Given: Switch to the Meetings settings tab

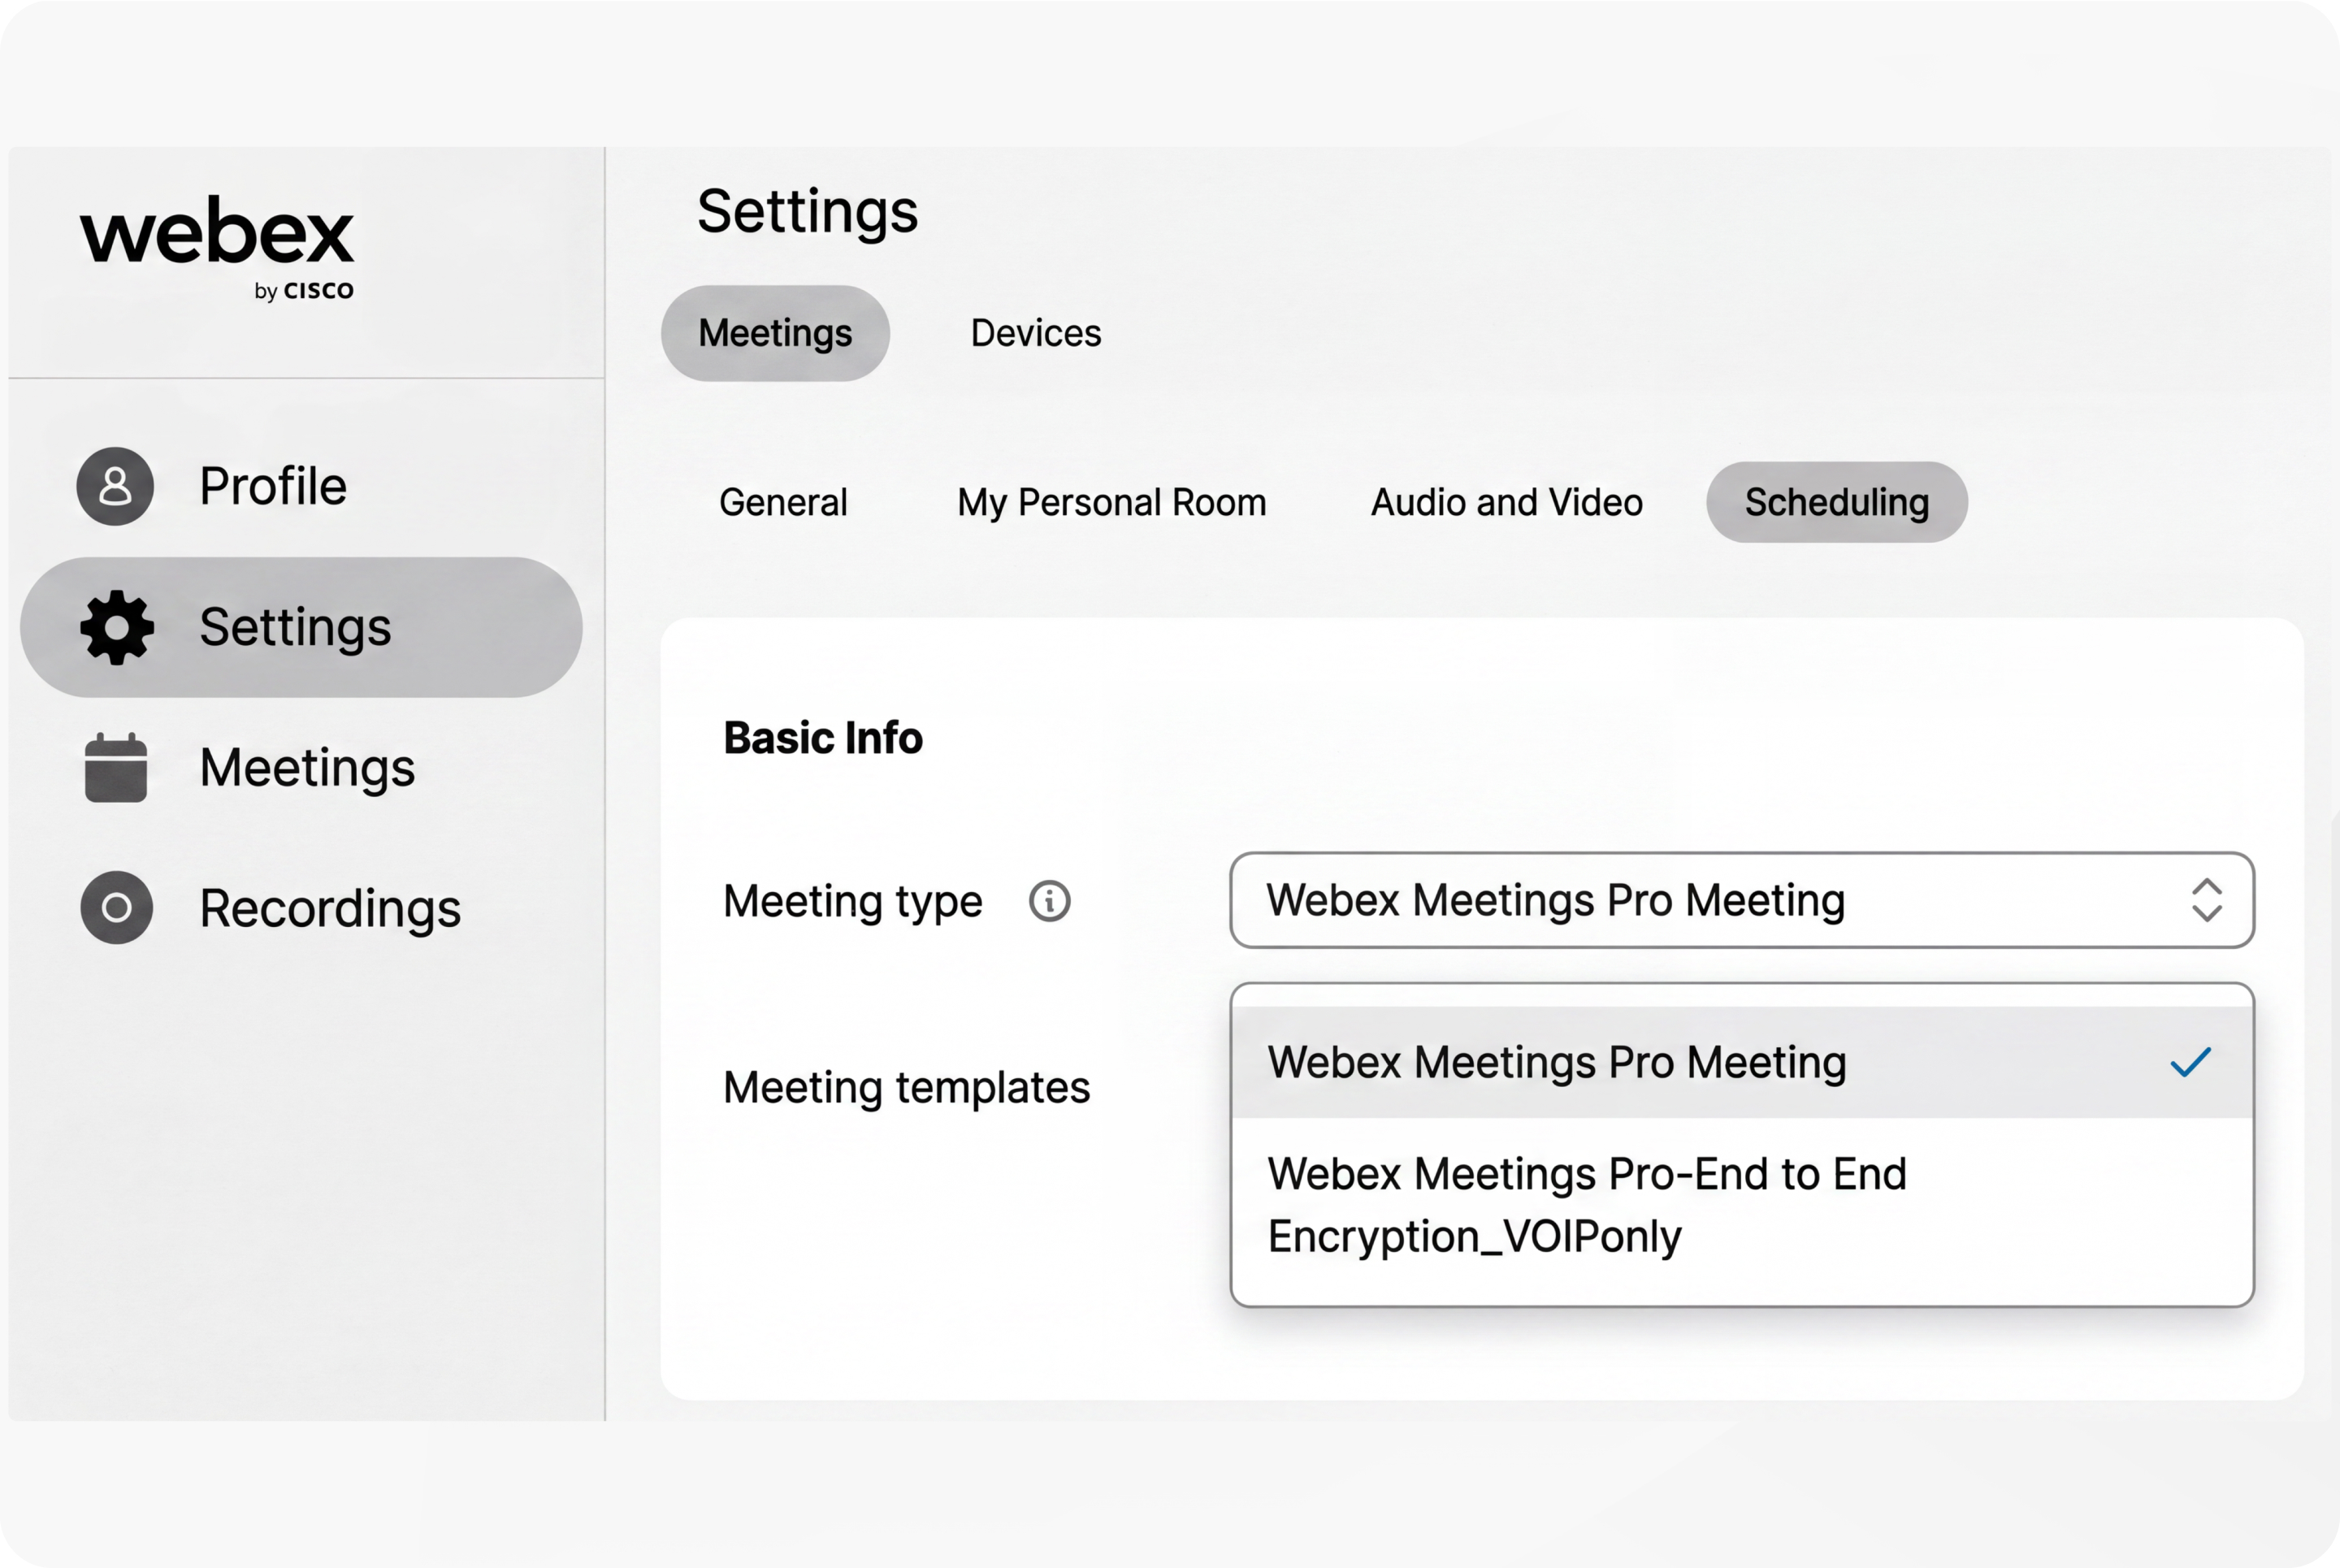Looking at the screenshot, I should click(775, 333).
